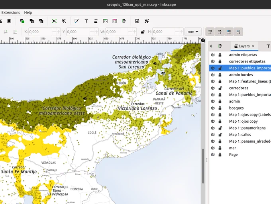Zoom to fit drawing icon
Viewport: 271px width, 204px height.
pos(64,21)
